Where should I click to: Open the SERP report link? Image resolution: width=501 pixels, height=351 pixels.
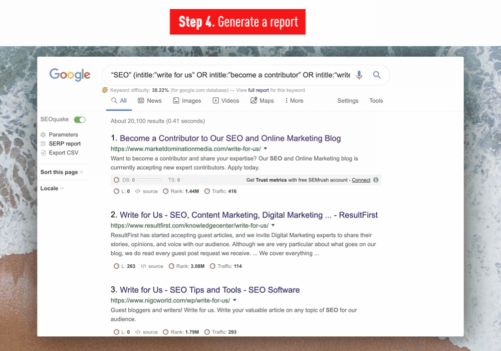pos(65,143)
